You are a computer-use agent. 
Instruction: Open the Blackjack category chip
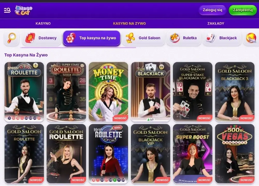(x=222, y=38)
